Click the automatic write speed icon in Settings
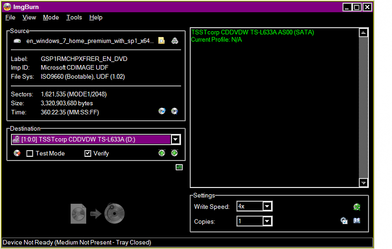Viewport: 392px width, 249px height. pyautogui.click(x=357, y=207)
